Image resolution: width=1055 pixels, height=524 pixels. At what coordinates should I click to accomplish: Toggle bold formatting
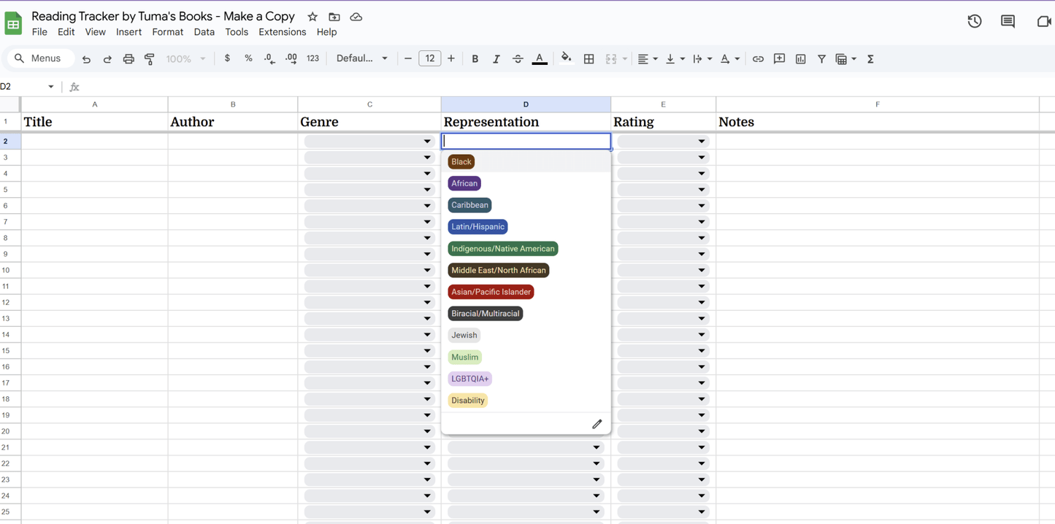475,59
